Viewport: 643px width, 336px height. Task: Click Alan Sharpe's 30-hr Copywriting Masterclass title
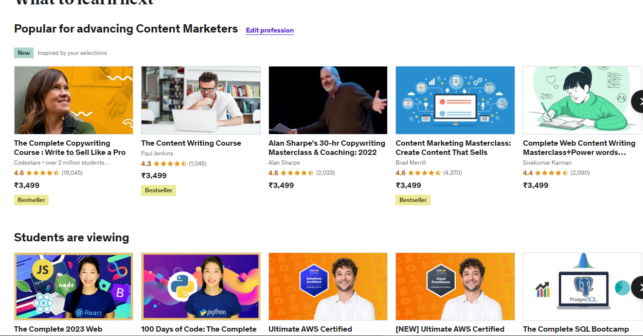coord(327,148)
